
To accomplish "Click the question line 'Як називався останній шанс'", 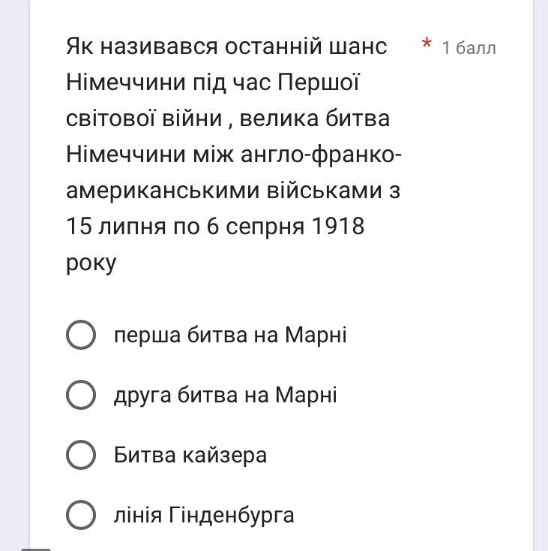I will tap(226, 47).
